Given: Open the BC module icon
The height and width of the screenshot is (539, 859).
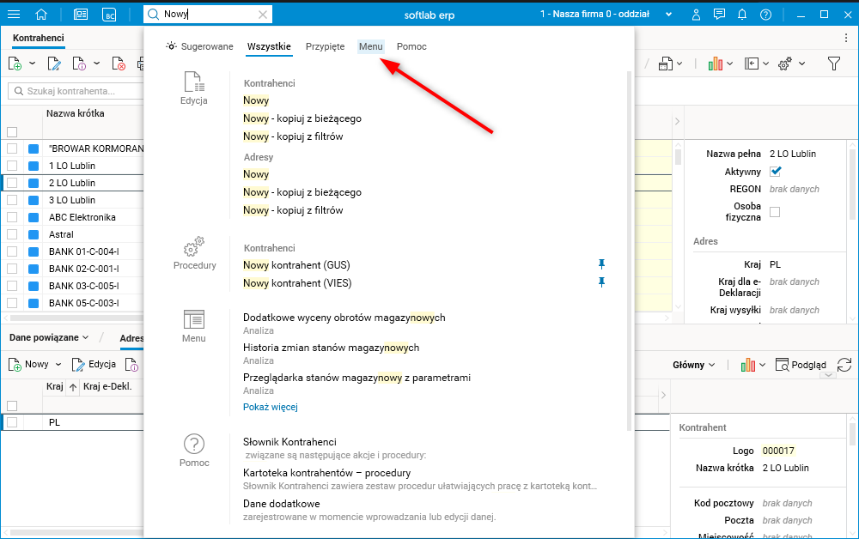Looking at the screenshot, I should (x=109, y=15).
